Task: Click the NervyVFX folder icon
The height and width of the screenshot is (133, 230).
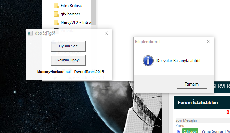Action: 56,22
